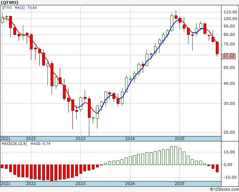Click 2025 on the MACD timeline

pyautogui.click(x=180, y=184)
